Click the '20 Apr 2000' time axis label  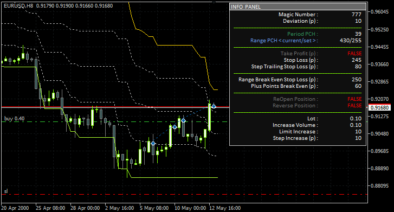tap(15, 208)
